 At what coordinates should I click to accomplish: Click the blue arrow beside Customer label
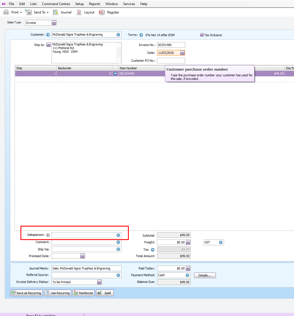click(48, 35)
